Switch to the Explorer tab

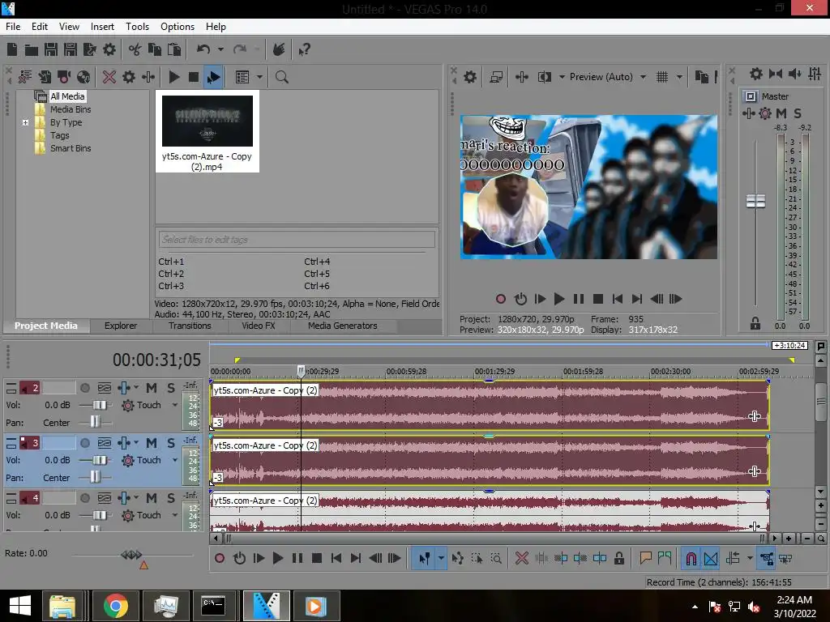[x=121, y=326]
